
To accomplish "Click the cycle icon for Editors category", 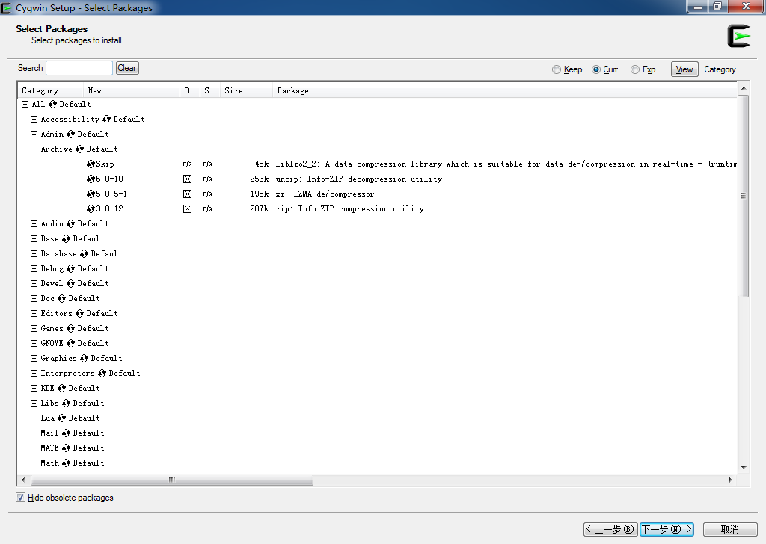I will (x=79, y=314).
